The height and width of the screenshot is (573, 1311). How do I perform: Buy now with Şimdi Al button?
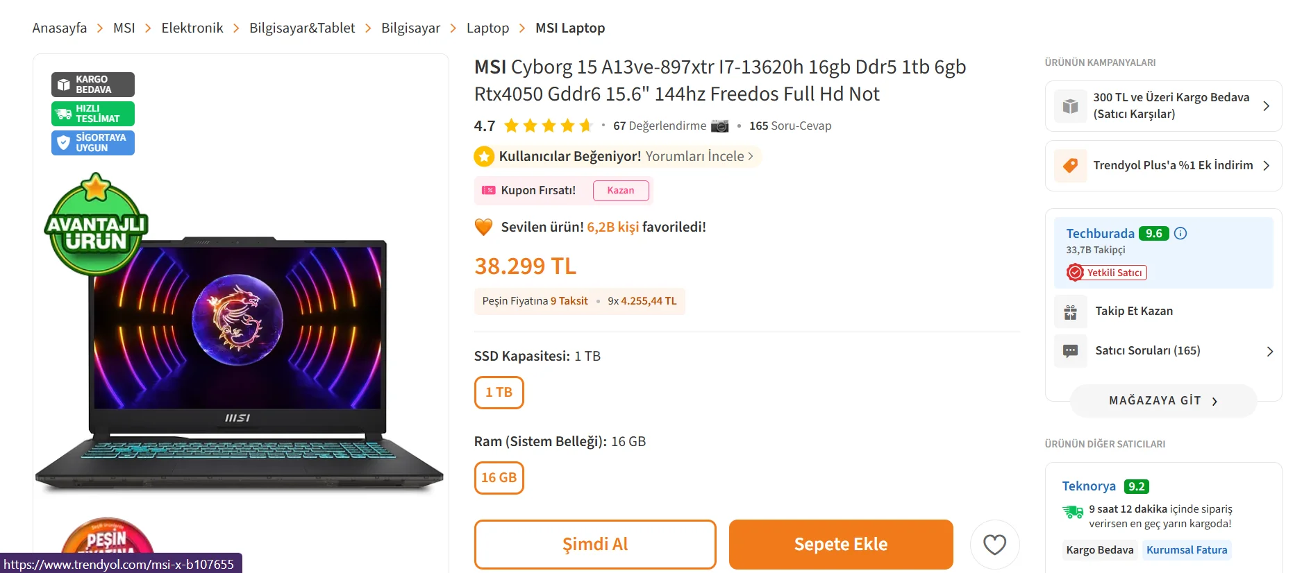pos(595,545)
